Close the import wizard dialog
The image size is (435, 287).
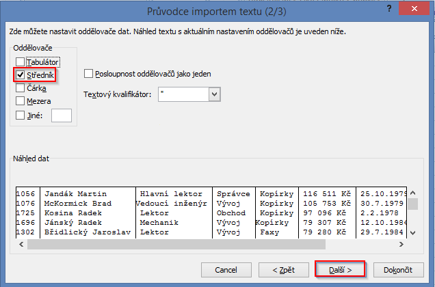414,9
